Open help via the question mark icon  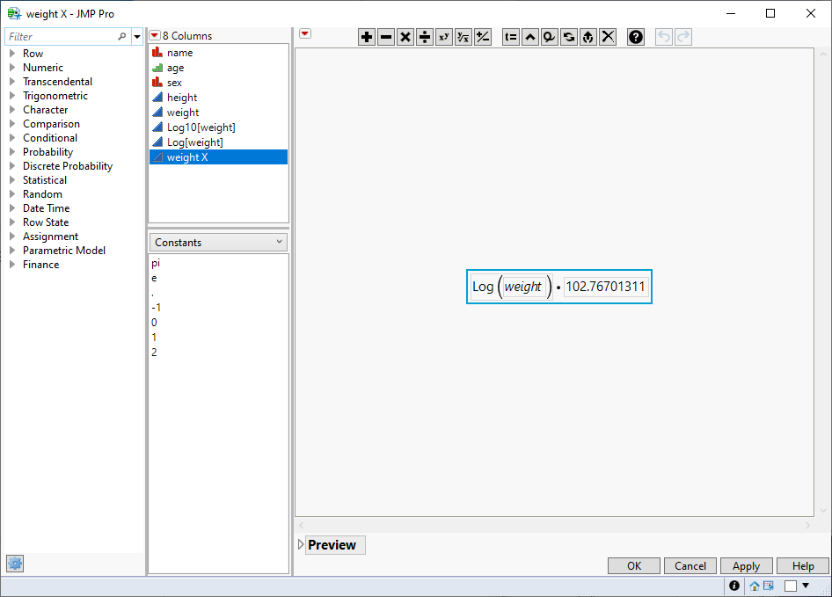coord(635,37)
